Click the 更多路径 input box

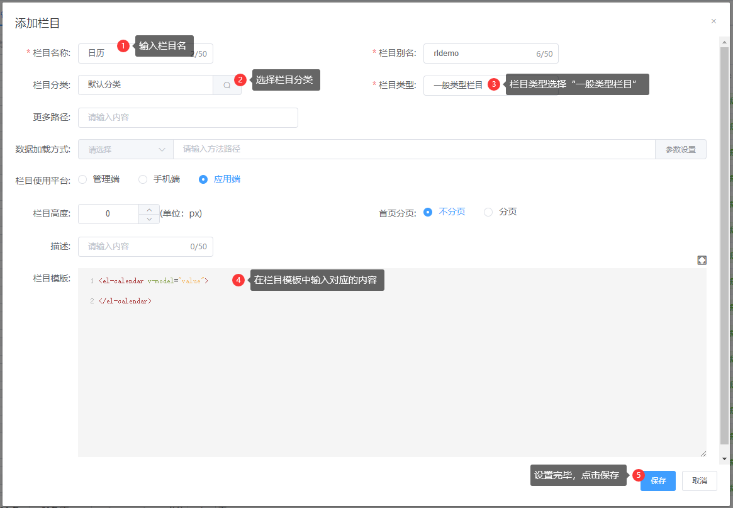(187, 118)
